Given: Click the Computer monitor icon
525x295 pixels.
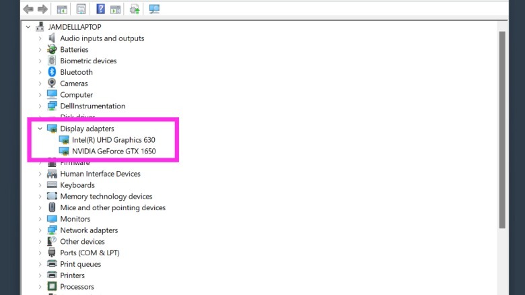Looking at the screenshot, I should 52,94.
